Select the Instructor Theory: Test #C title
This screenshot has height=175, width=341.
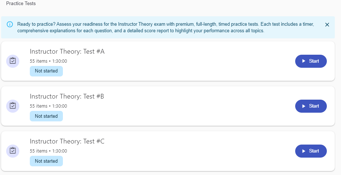(67, 141)
